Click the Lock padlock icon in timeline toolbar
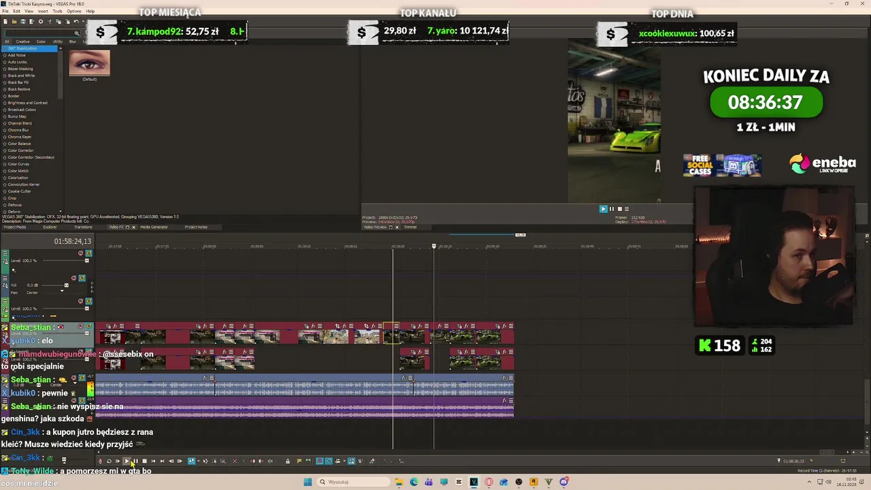Image resolution: width=871 pixels, height=490 pixels. click(288, 461)
